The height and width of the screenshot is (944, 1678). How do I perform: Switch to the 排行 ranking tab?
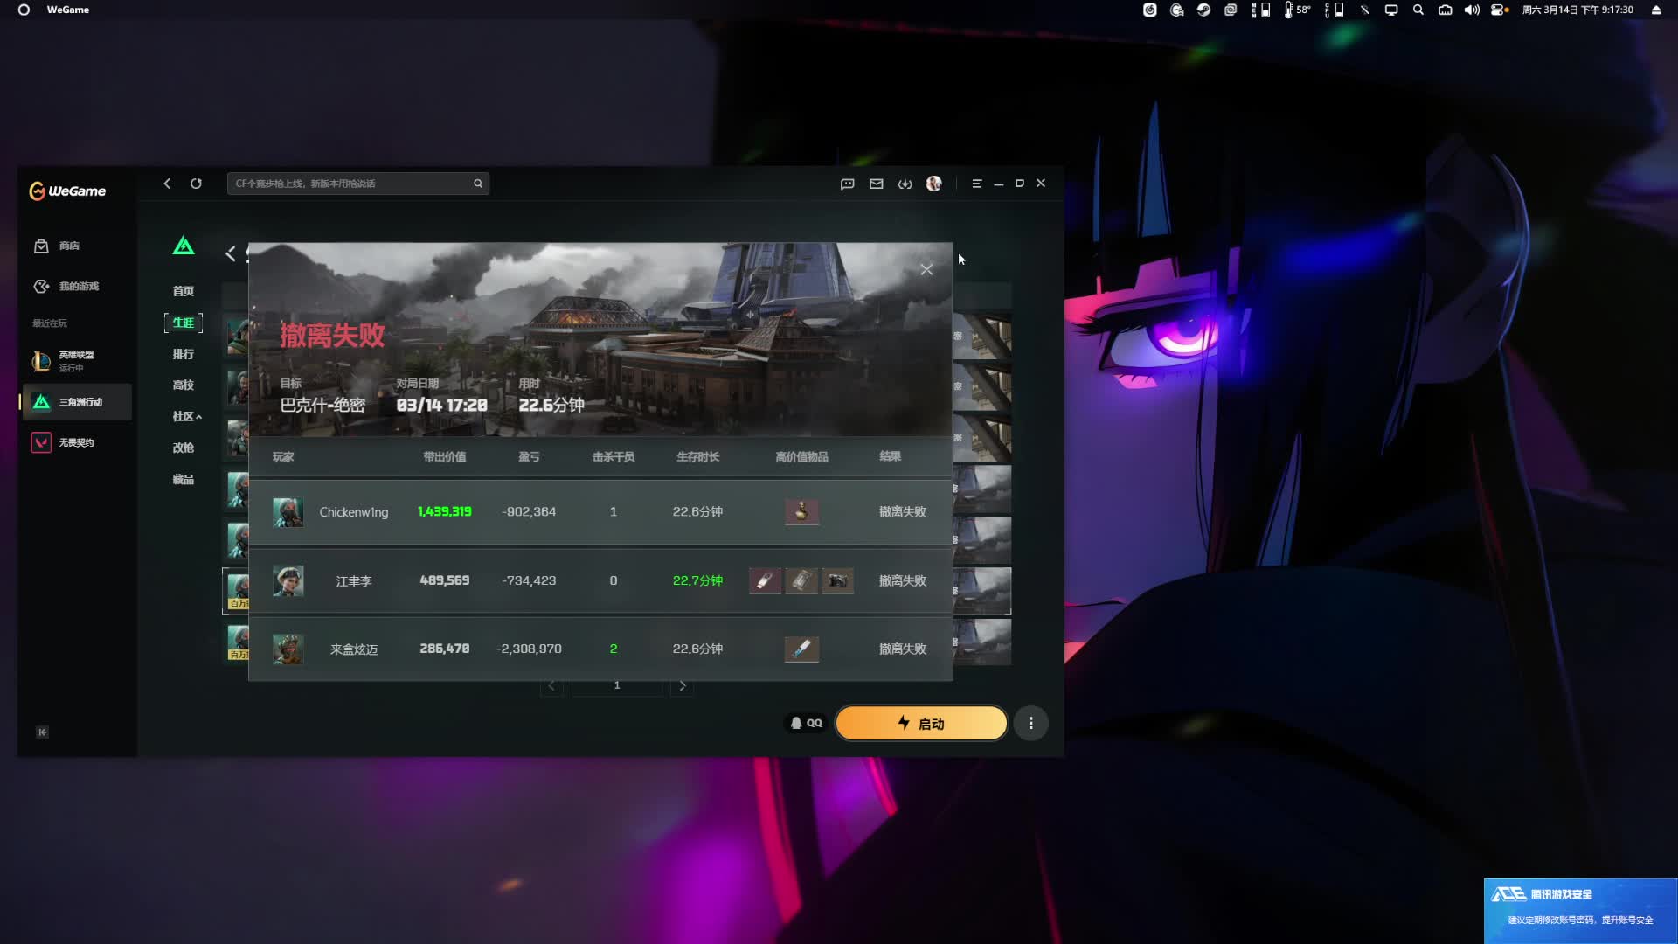(x=183, y=354)
